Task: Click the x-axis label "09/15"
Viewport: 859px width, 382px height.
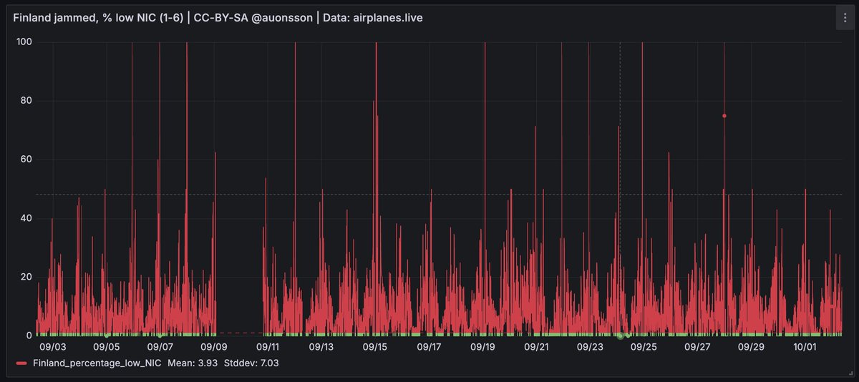Action: pos(375,347)
